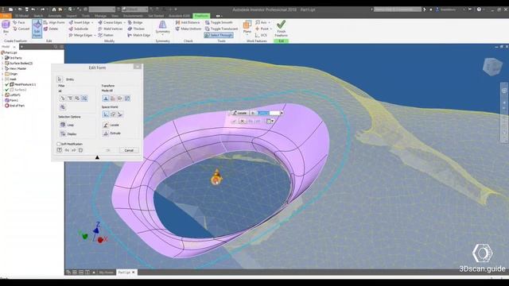This screenshot has height=286, width=509.
Task: Click the Align Form tool
Action: pos(54,22)
